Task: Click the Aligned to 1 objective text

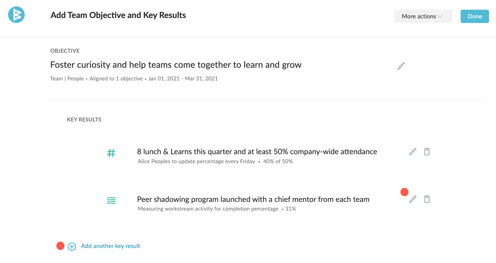Action: click(116, 79)
